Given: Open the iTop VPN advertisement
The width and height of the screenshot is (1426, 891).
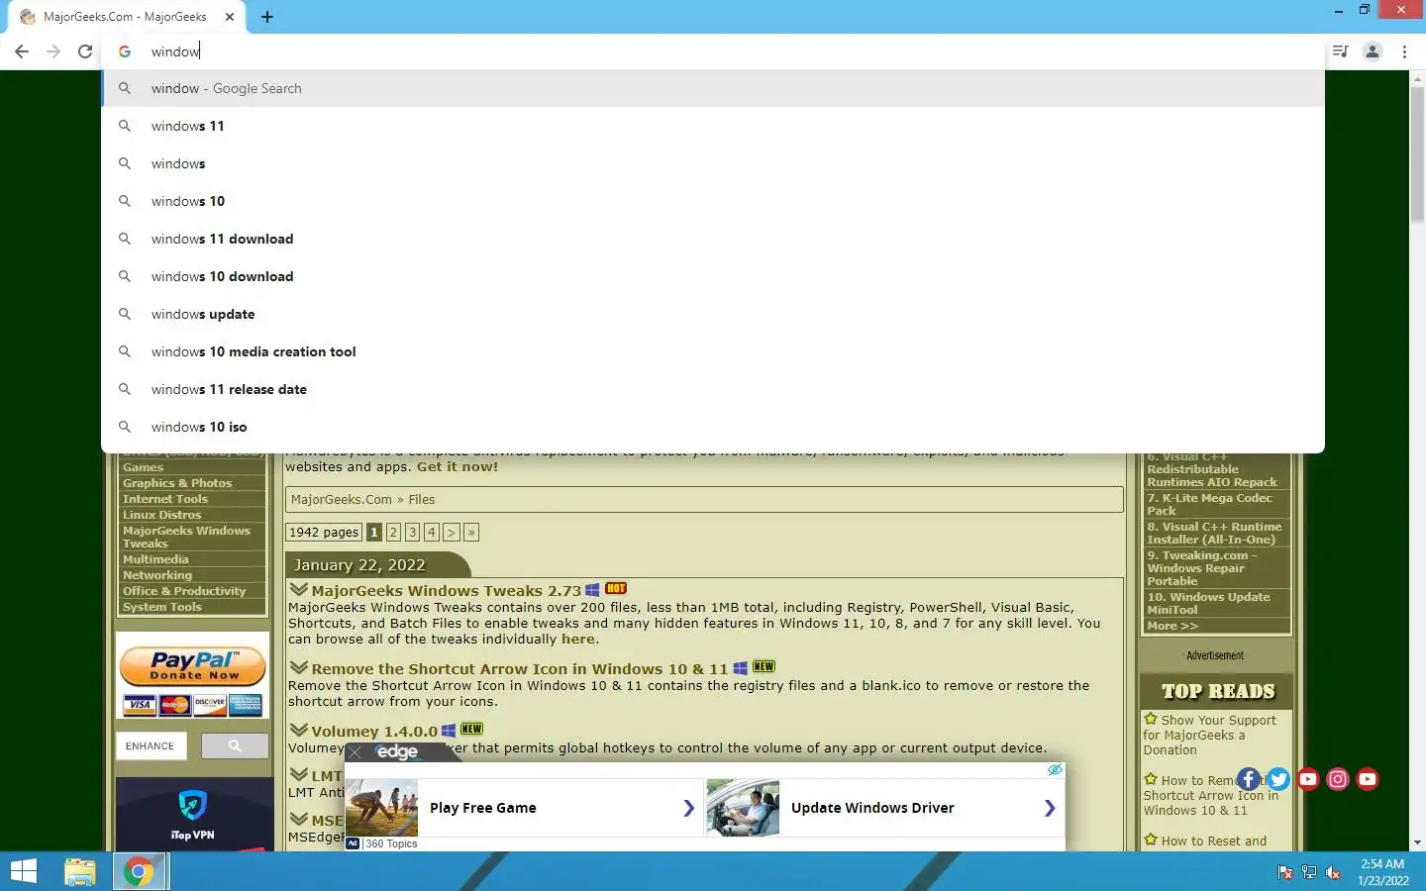Looking at the screenshot, I should 193,814.
